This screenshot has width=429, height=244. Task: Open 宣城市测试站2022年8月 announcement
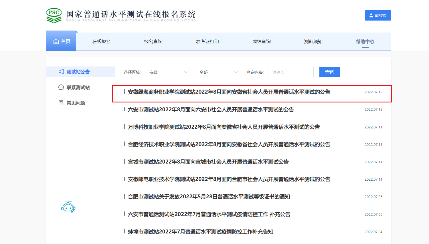click(208, 162)
